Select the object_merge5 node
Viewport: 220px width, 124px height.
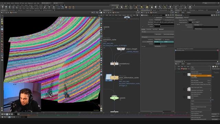click(121, 49)
